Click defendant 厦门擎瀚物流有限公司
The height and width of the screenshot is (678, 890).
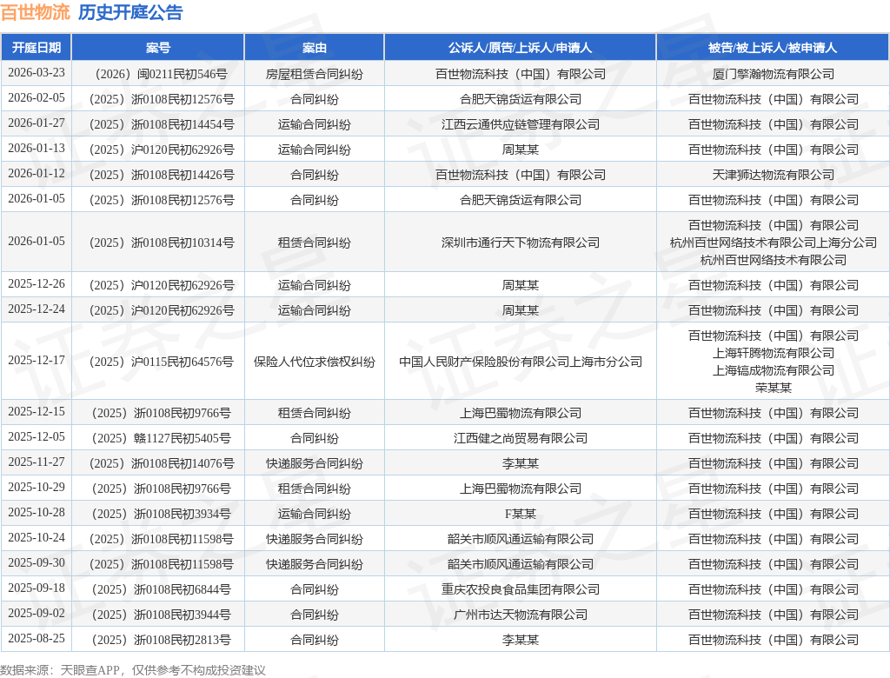[x=773, y=74]
